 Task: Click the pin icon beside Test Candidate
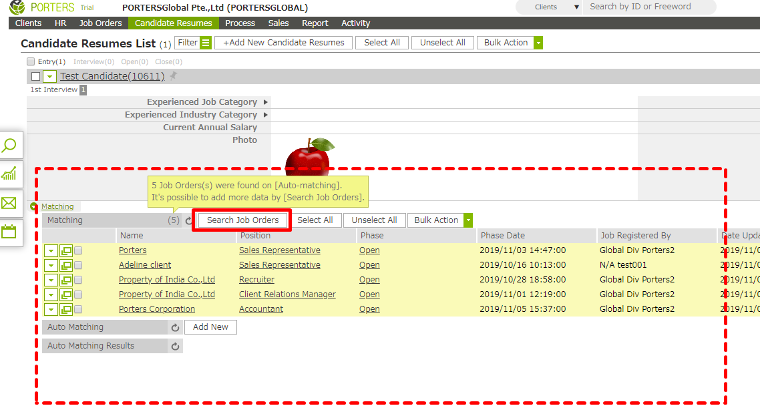coord(173,75)
